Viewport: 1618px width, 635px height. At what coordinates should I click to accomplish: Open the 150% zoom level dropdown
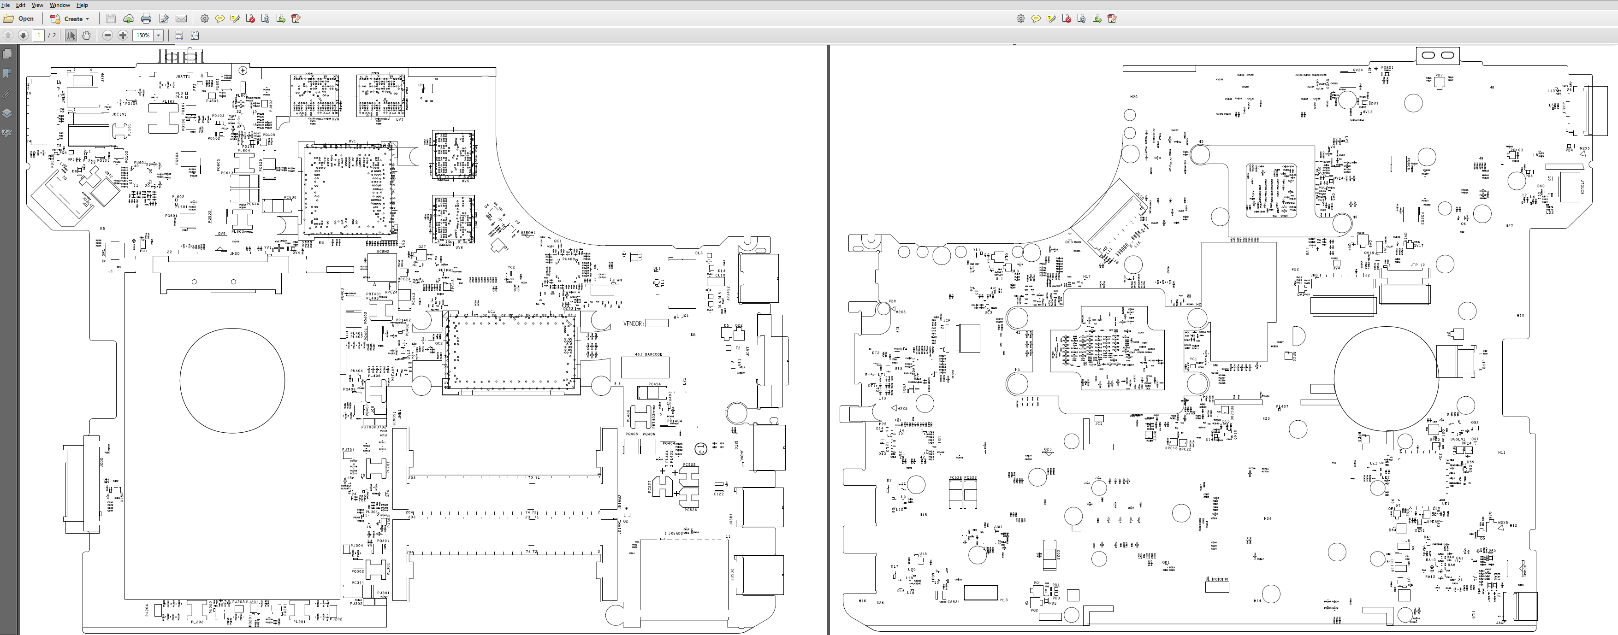point(159,36)
